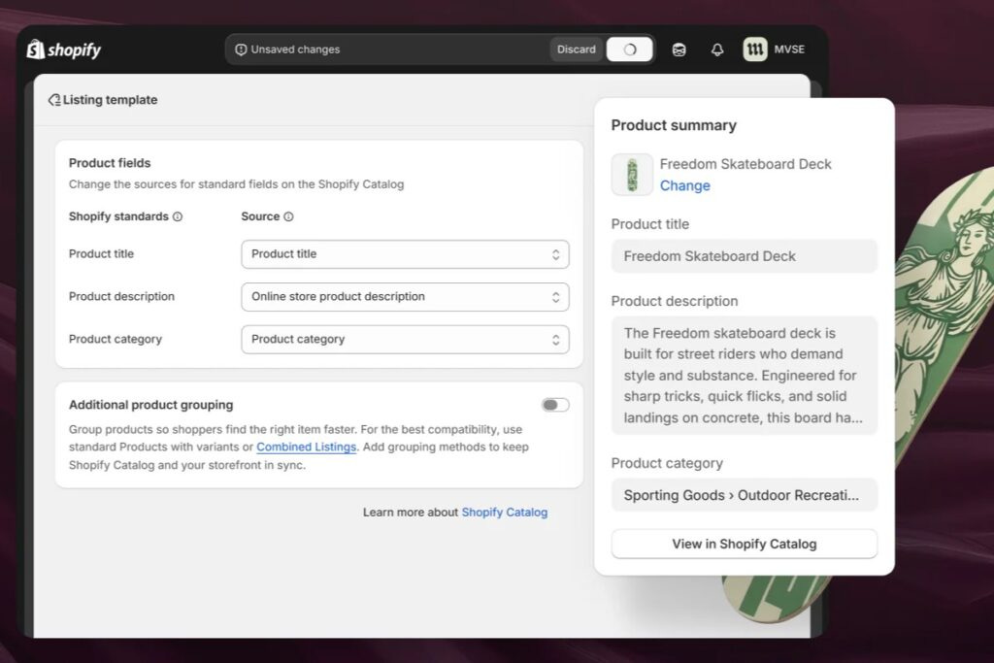The width and height of the screenshot is (994, 663).
Task: Open the Product category source dropdown
Action: [405, 340]
